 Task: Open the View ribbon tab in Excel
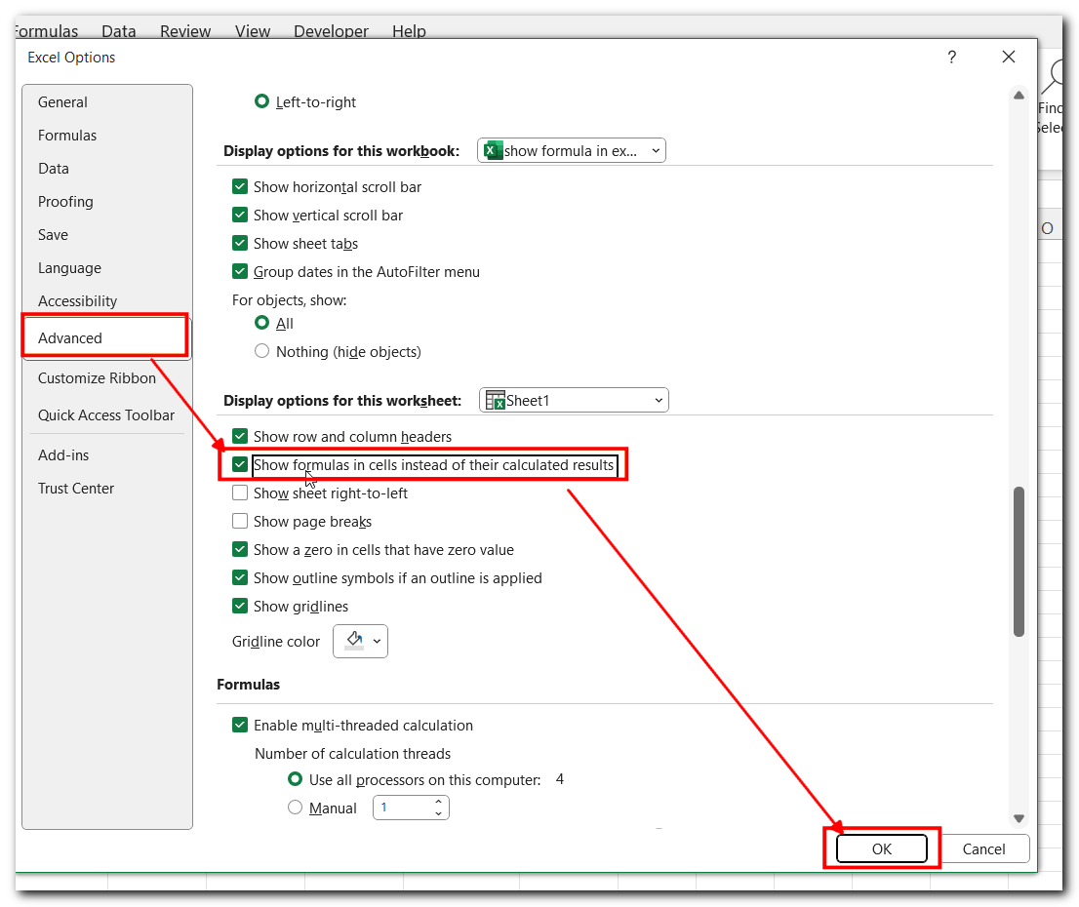click(253, 31)
